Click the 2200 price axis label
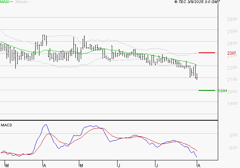The height and width of the screenshot is (168, 240). (x=232, y=67)
